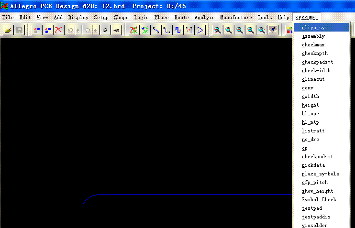This screenshot has width=355, height=228.
Task: Expand the undo history dropdown arrow
Action: pyautogui.click(x=78, y=30)
